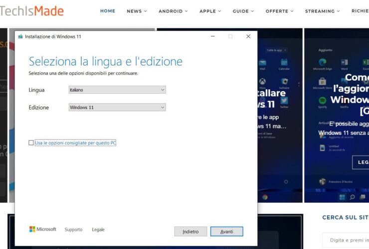This screenshot has width=369, height=249.
Task: Click the Avanti button
Action: pyautogui.click(x=226, y=232)
